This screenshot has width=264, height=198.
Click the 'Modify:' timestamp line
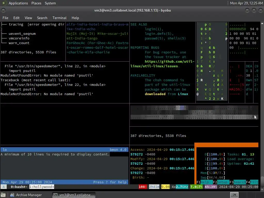[162, 159]
